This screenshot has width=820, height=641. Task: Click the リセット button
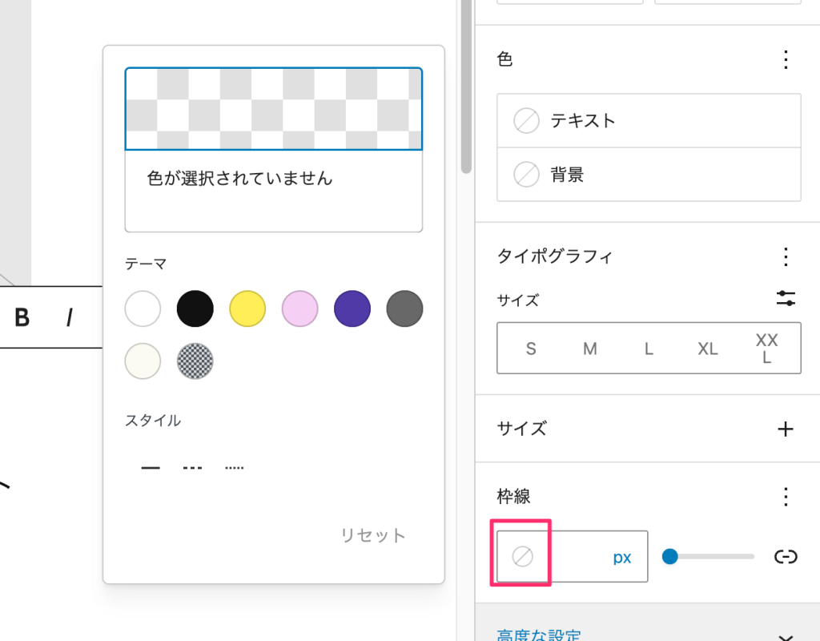click(x=373, y=535)
